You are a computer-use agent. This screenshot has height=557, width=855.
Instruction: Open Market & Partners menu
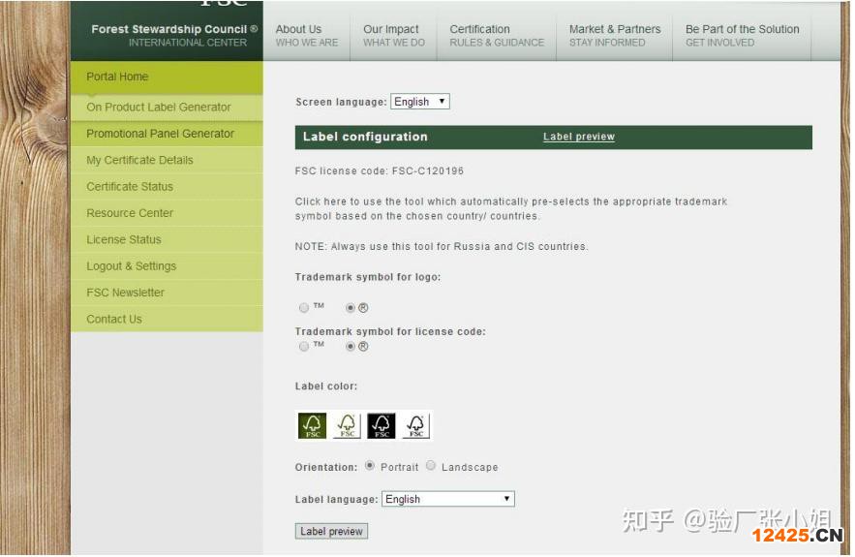point(617,36)
